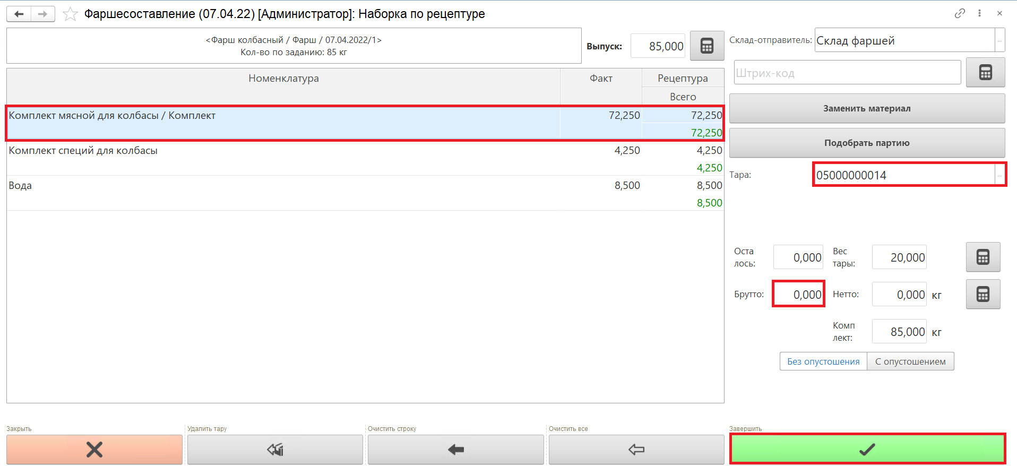Expand the Тара selection list
This screenshot has width=1017, height=466.
coord(999,175)
